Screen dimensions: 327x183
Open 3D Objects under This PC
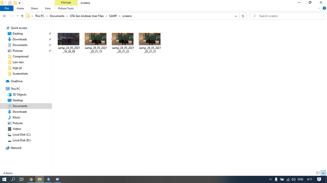click(19, 95)
